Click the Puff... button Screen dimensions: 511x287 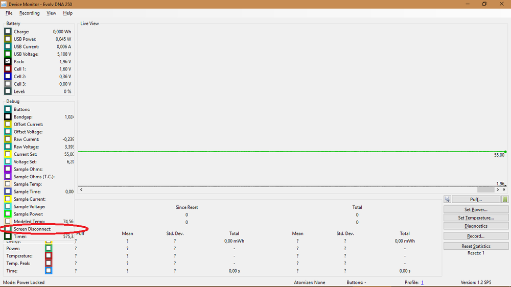pyautogui.click(x=476, y=199)
